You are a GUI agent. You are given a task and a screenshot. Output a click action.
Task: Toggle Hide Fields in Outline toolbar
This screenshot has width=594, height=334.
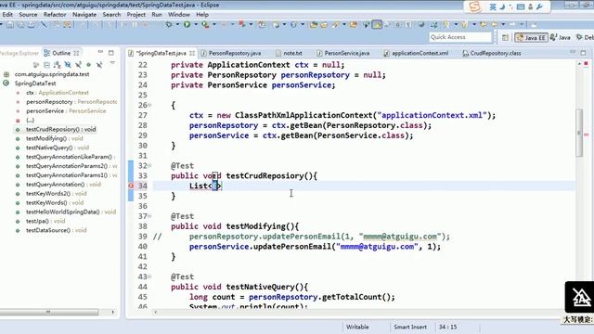pos(68,65)
